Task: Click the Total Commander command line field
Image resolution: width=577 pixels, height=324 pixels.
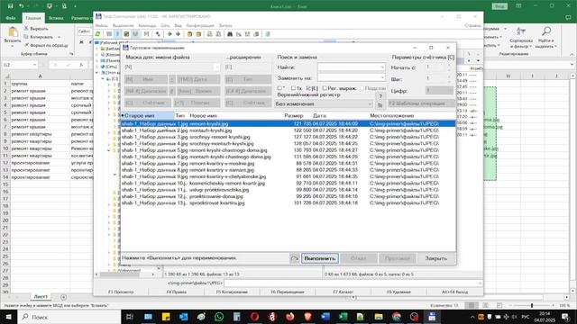Action: click(x=353, y=283)
